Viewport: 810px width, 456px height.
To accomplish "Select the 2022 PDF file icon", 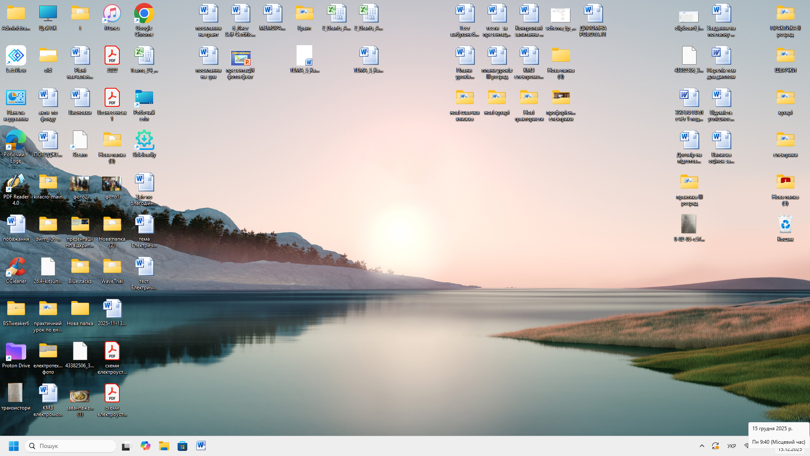I will pyautogui.click(x=112, y=60).
